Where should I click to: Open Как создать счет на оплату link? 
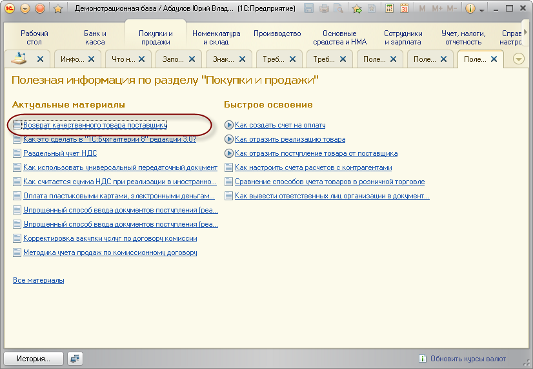tap(280, 125)
